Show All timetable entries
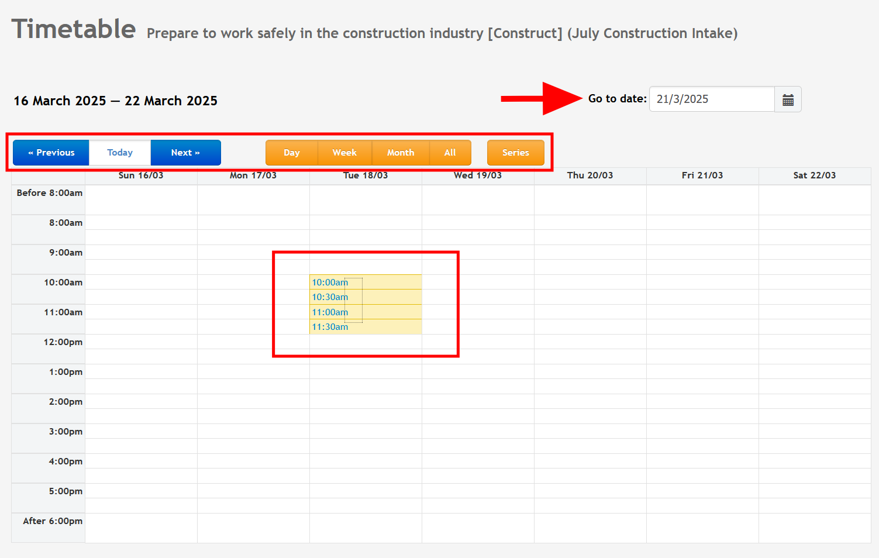The width and height of the screenshot is (879, 558). click(450, 153)
